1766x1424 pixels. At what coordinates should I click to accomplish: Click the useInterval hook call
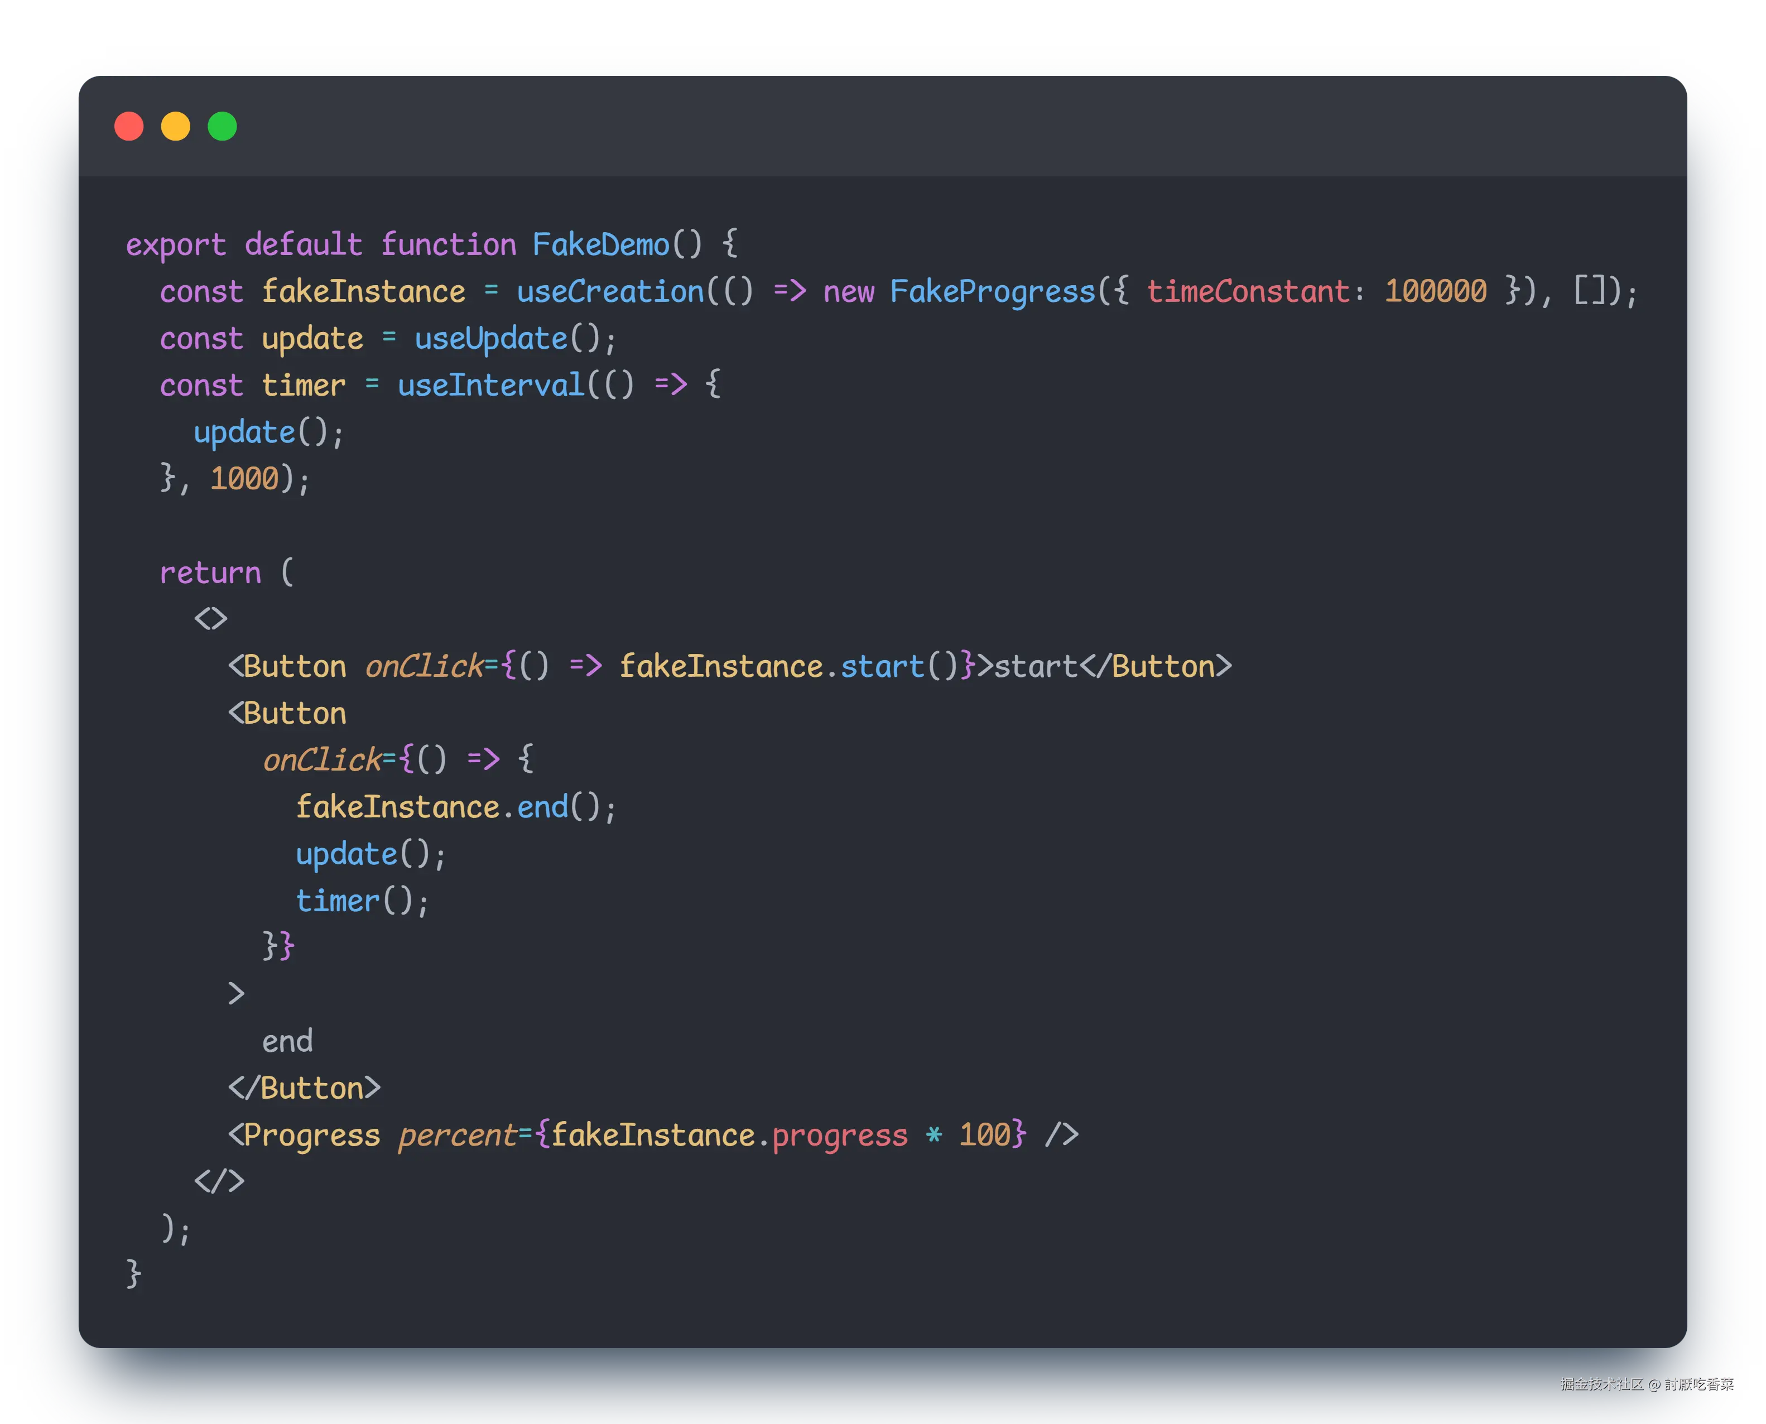[490, 384]
